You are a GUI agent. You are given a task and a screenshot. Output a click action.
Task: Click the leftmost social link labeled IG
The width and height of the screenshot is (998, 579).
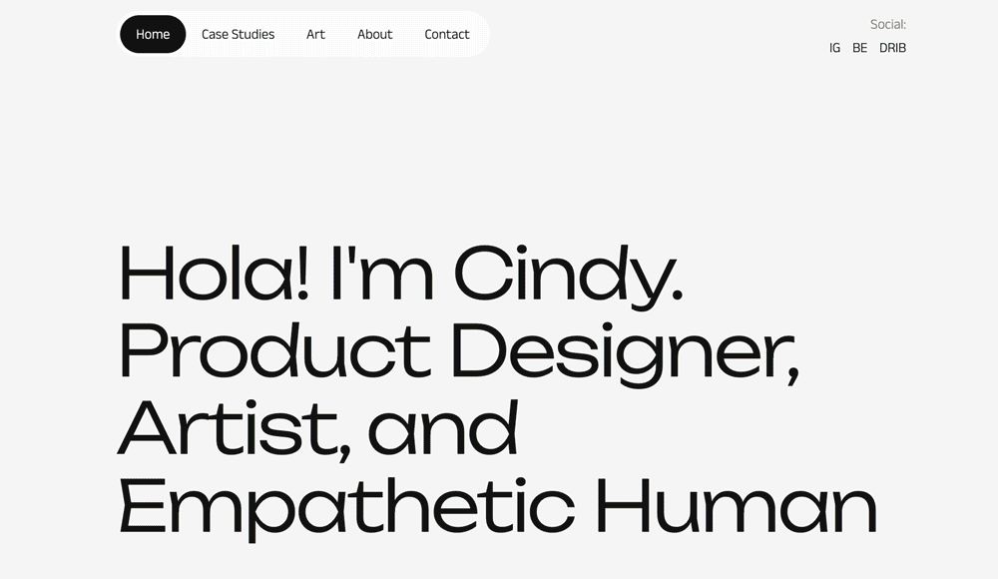(x=833, y=47)
